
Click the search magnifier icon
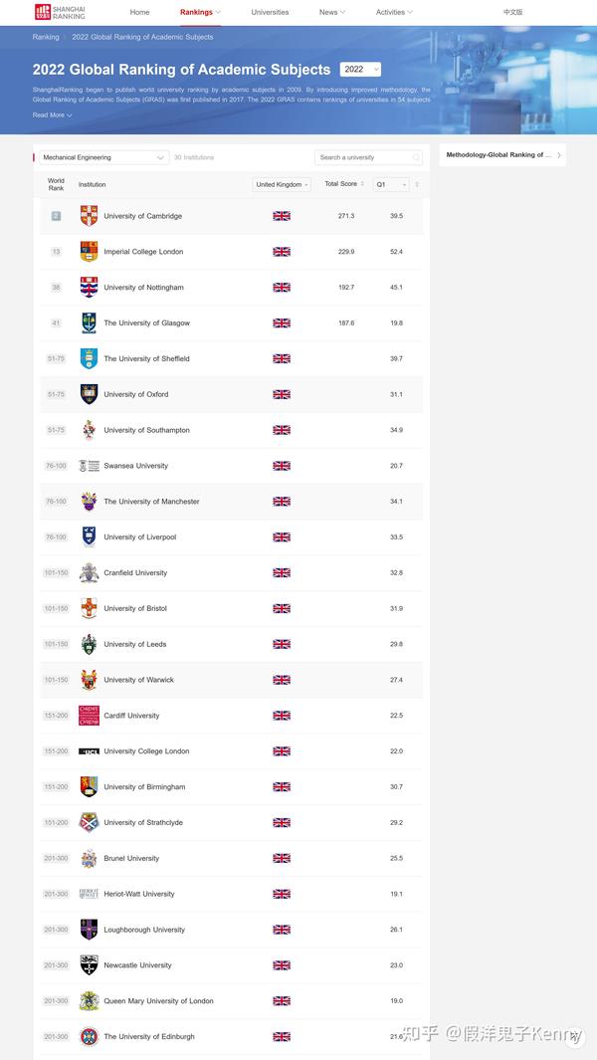pyautogui.click(x=416, y=157)
